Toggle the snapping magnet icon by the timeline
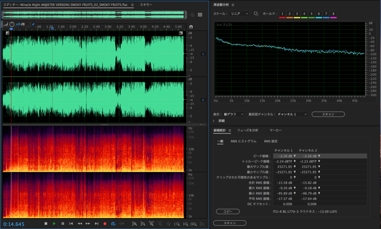This screenshot has height=229, width=381. (x=191, y=27)
